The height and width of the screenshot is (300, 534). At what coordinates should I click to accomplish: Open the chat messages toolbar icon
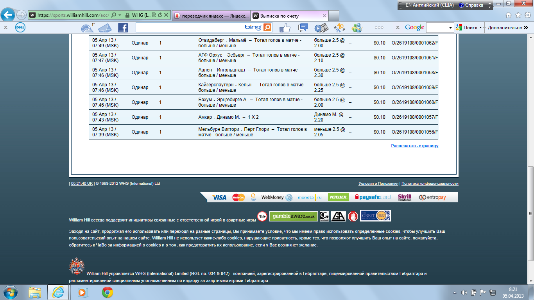[303, 28]
